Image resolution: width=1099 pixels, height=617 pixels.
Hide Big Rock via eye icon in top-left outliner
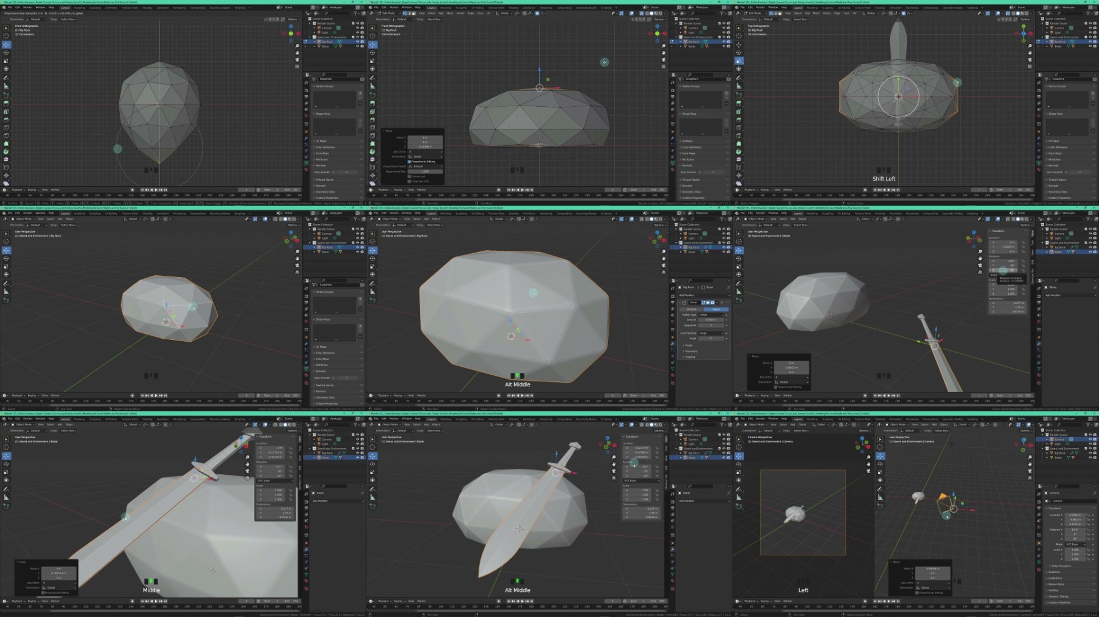358,42
